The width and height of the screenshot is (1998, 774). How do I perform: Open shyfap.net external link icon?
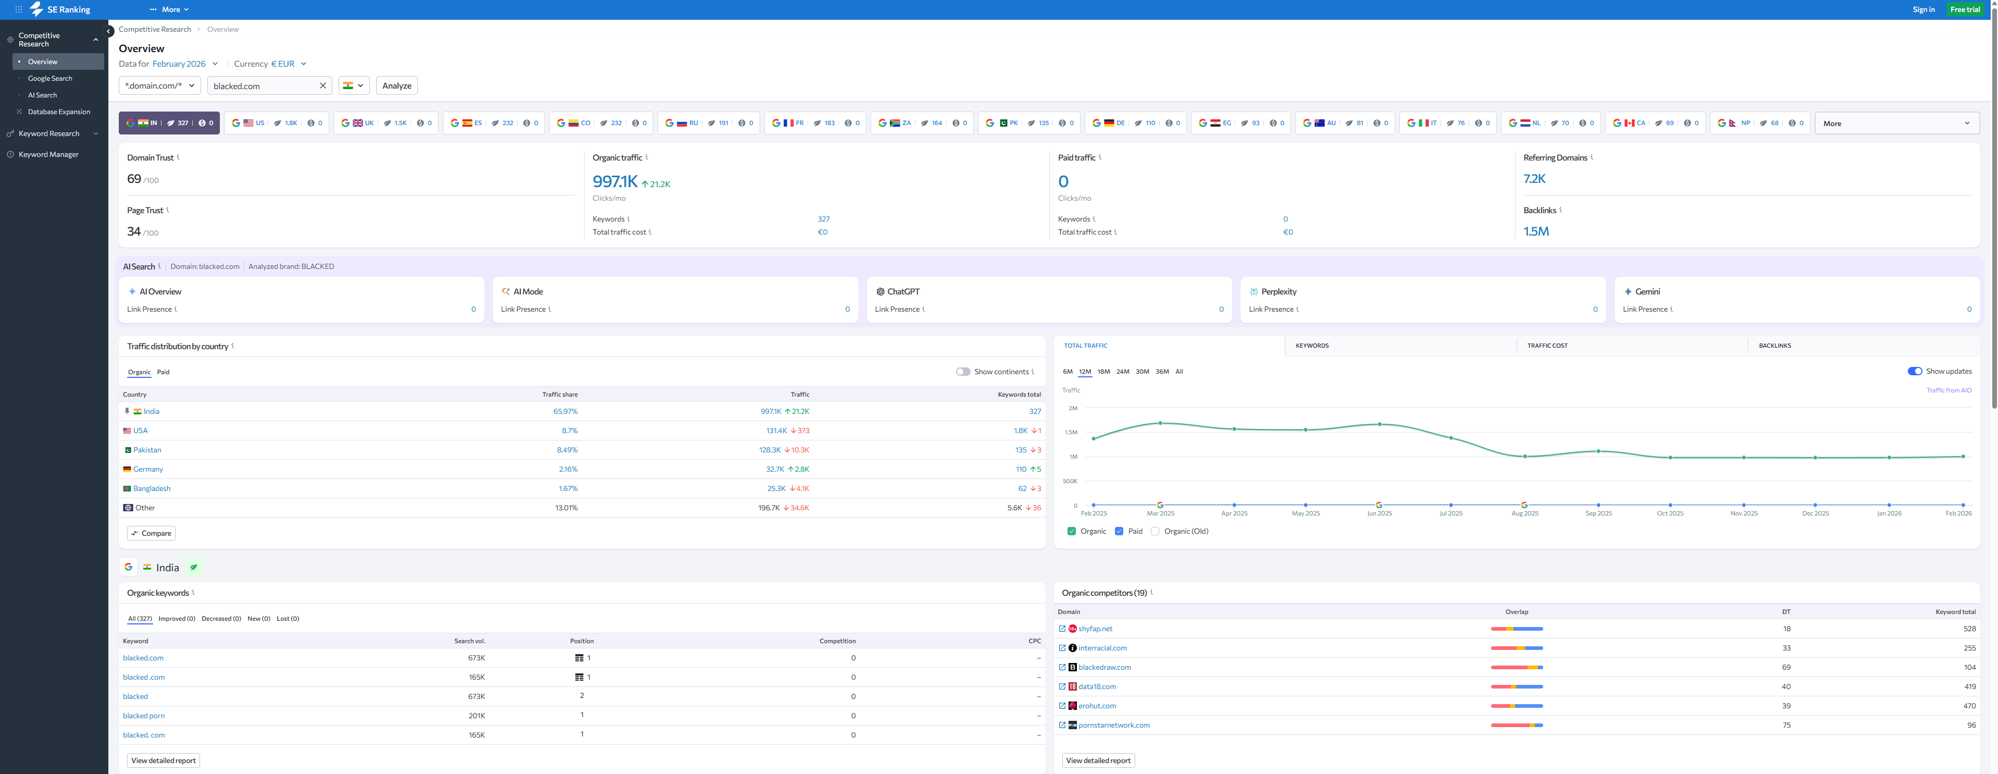(1062, 629)
